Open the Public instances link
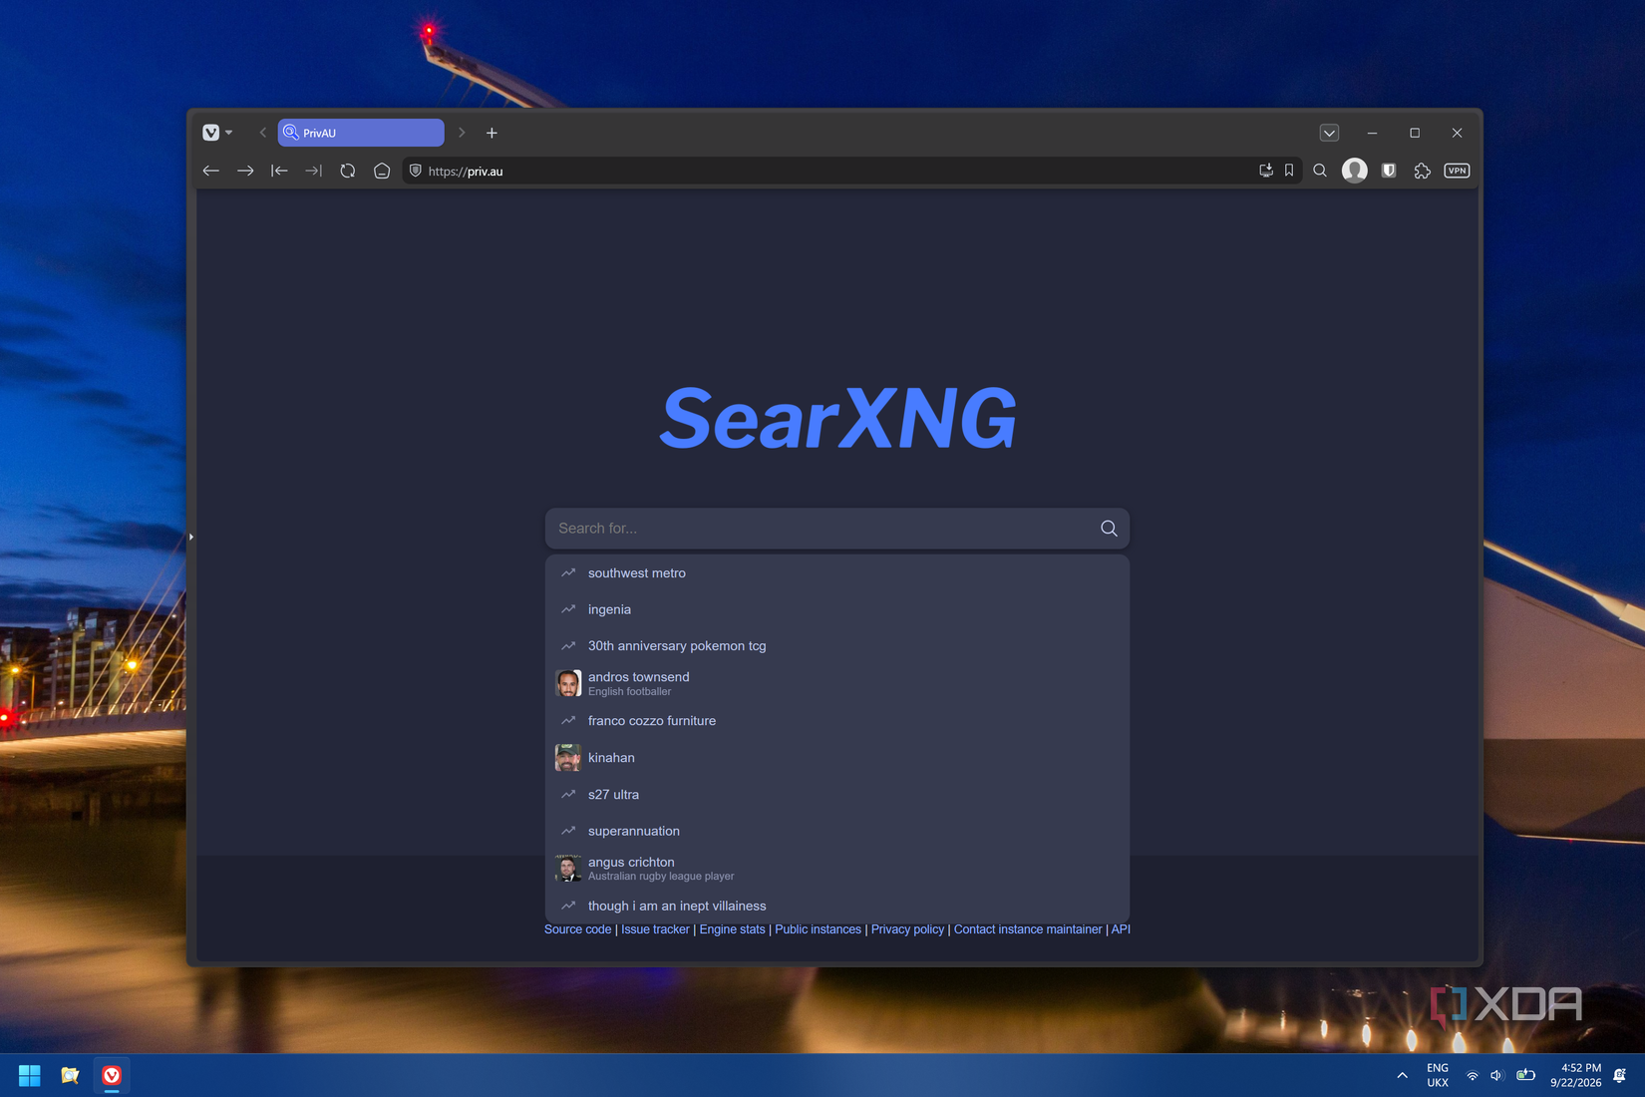 [x=818, y=929]
